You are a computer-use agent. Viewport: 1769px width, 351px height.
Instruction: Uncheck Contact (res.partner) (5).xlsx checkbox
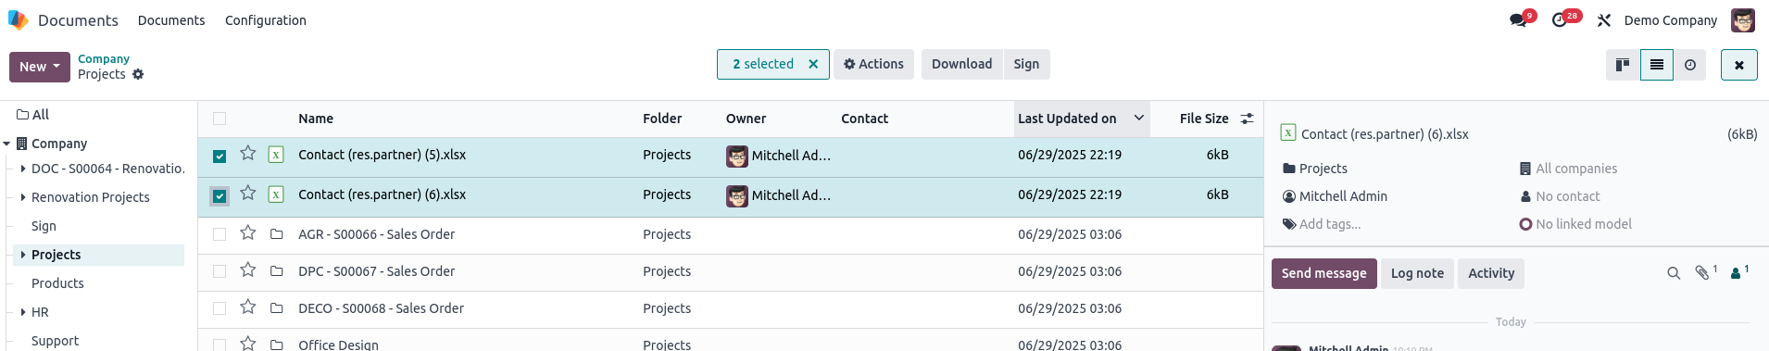[220, 157]
